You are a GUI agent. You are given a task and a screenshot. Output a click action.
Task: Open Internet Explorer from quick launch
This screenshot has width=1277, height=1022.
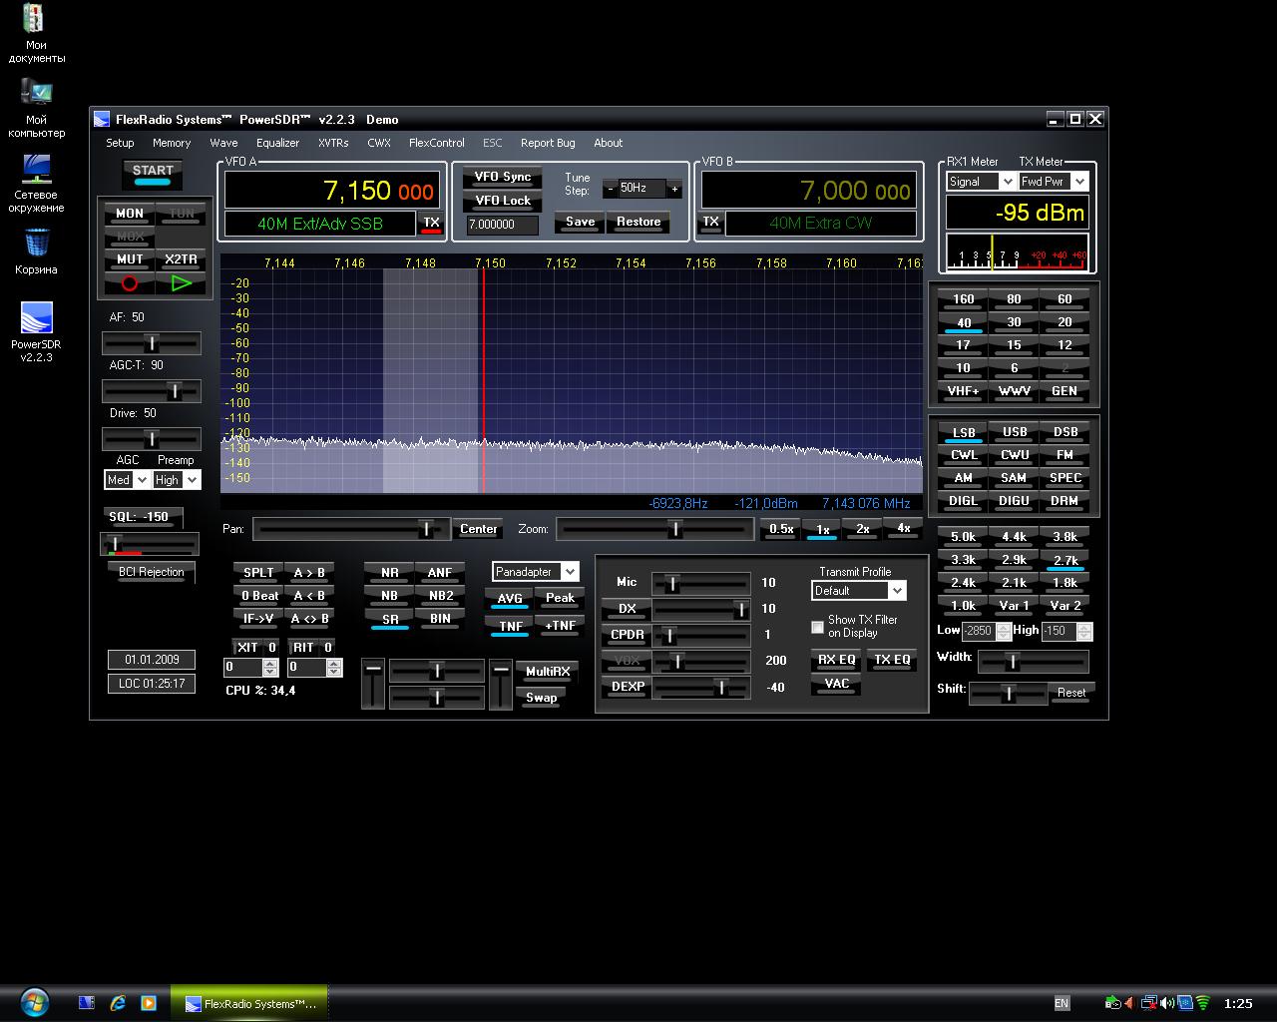pos(118,1003)
